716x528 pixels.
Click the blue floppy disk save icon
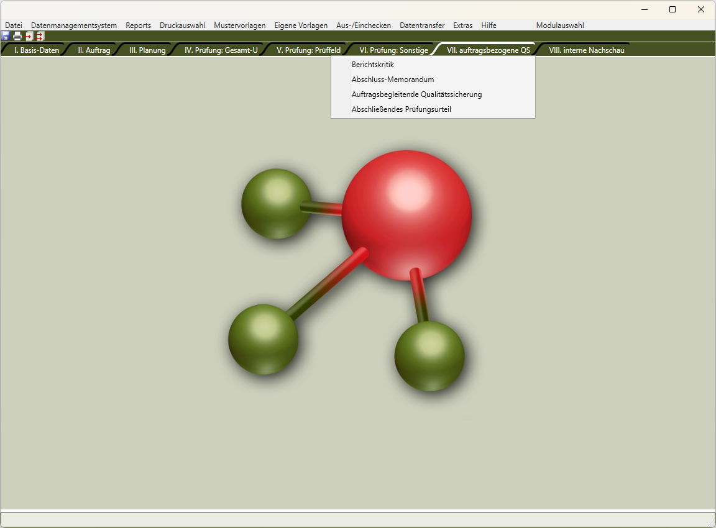[6, 36]
